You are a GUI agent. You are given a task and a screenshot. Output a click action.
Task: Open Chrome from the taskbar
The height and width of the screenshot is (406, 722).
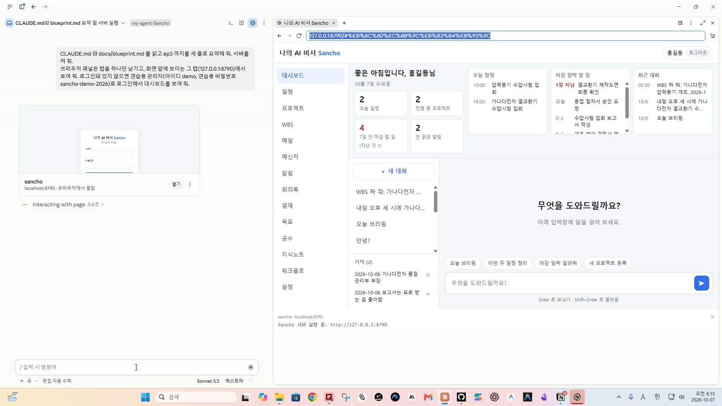(312, 397)
